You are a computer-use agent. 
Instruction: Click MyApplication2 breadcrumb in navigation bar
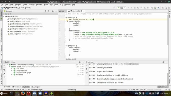click(9, 8)
